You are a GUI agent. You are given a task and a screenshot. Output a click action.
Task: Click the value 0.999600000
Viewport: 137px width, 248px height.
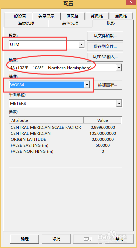103,127
